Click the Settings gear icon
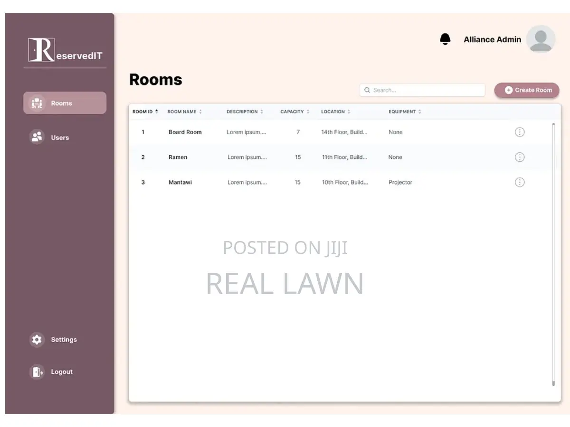 click(37, 340)
